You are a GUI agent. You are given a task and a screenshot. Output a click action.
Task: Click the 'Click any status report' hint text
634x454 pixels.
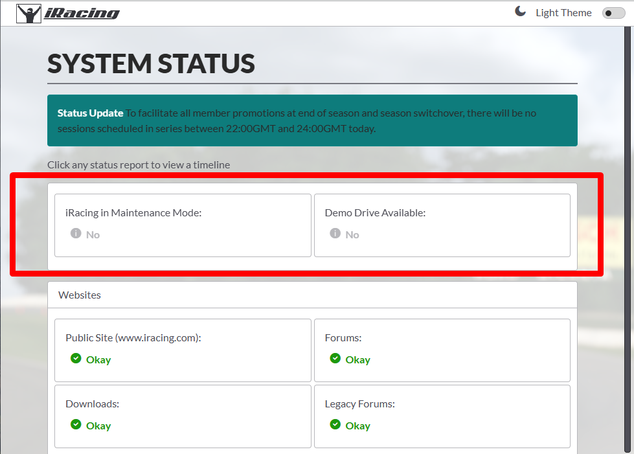pyautogui.click(x=139, y=165)
